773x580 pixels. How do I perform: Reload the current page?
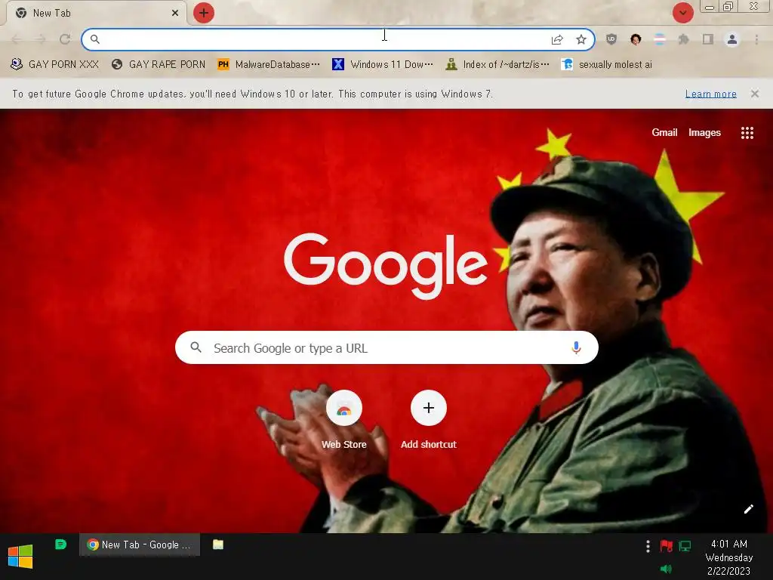click(65, 39)
